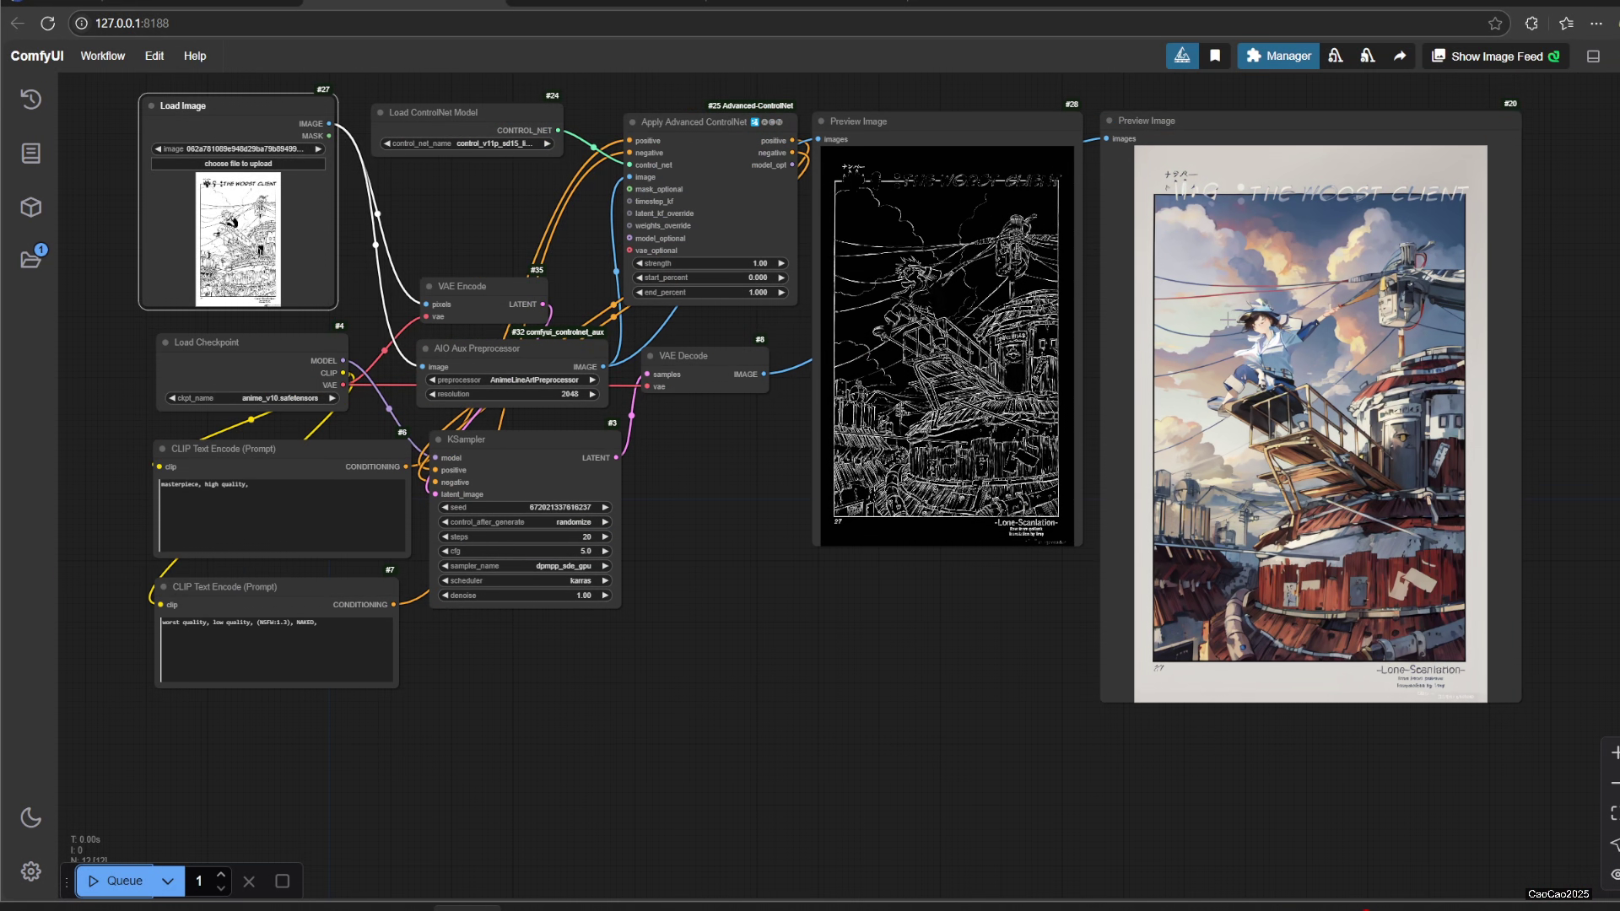Open the node library sidebar icon
This screenshot has width=1620, height=911.
click(x=30, y=154)
